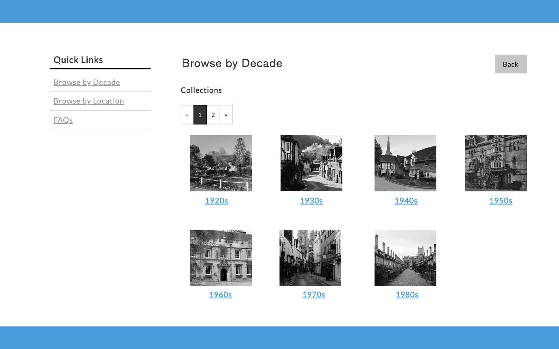This screenshot has width=559, height=349.
Task: Open the 1950s collection link
Action: 501,201
